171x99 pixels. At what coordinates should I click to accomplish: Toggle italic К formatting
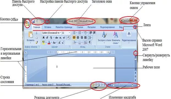[x=47, y=38]
